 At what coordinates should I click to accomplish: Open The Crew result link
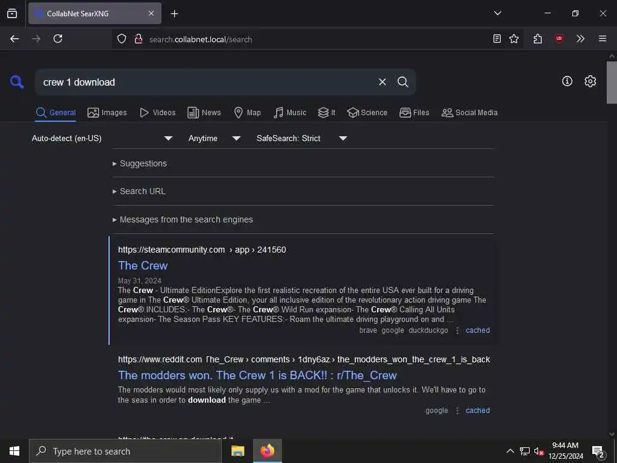pos(143,266)
